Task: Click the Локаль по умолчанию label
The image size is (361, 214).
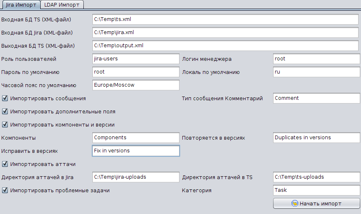Action: coord(211,72)
